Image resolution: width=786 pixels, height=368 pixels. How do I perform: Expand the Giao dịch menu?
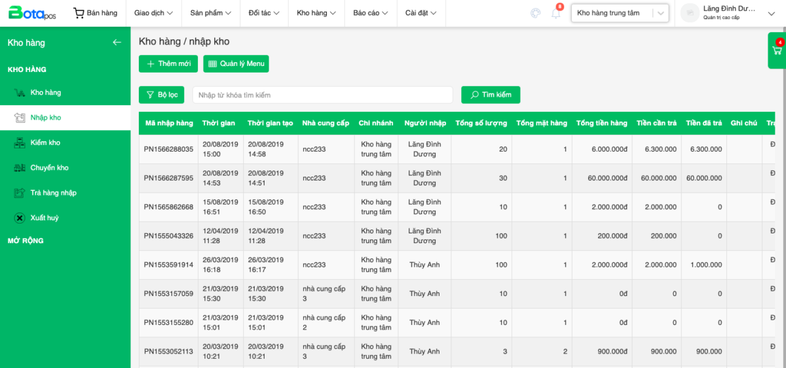(153, 13)
